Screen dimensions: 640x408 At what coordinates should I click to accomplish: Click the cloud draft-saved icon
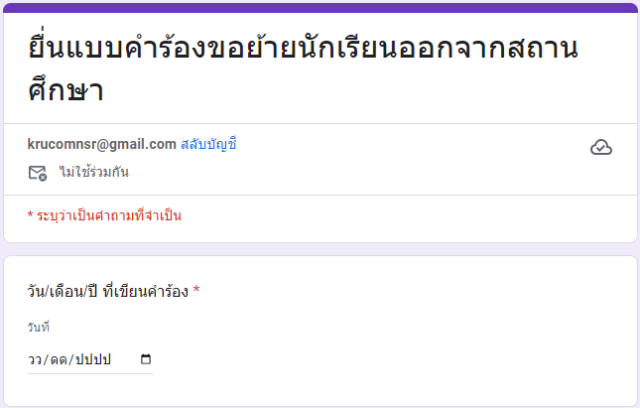click(x=601, y=148)
